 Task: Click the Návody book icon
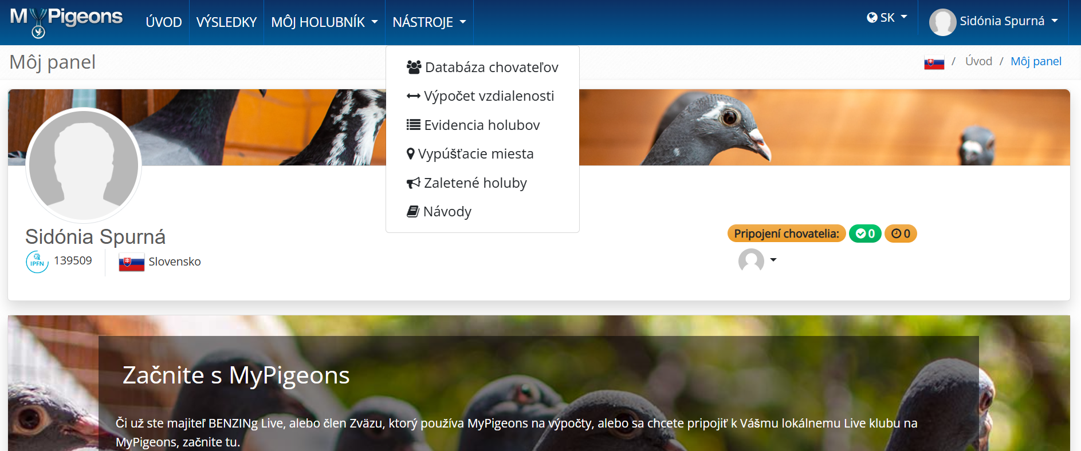tap(412, 212)
